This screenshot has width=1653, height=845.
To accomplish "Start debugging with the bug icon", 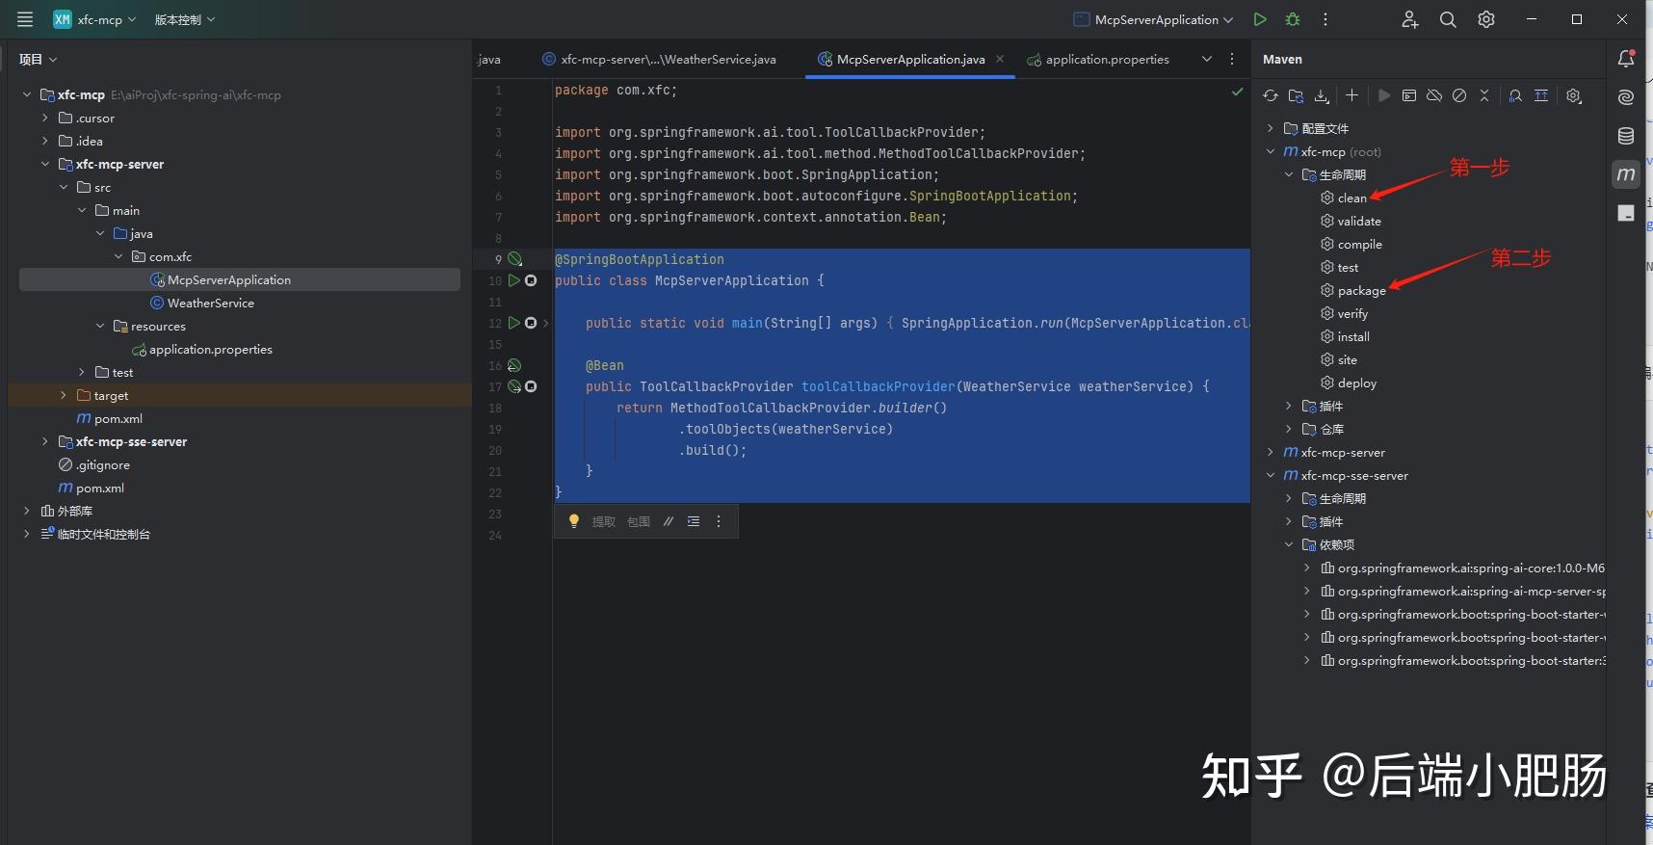I will tap(1293, 19).
